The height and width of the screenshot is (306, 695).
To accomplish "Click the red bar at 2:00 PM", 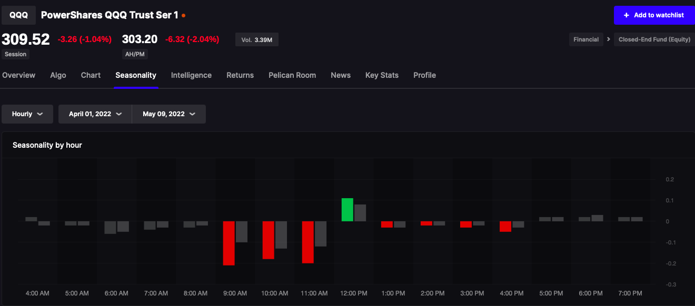I will (426, 223).
